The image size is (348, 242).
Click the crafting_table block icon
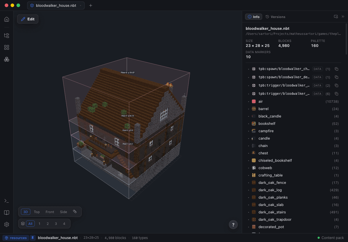254,175
